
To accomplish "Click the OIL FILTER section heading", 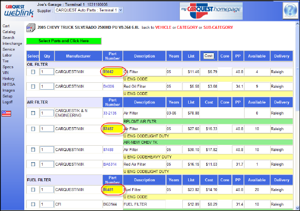I will [37, 64].
